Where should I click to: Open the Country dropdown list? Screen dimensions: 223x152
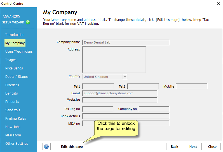click(x=125, y=77)
